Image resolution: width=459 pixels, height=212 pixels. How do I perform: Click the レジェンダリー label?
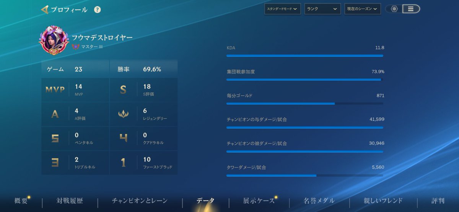tap(155, 119)
